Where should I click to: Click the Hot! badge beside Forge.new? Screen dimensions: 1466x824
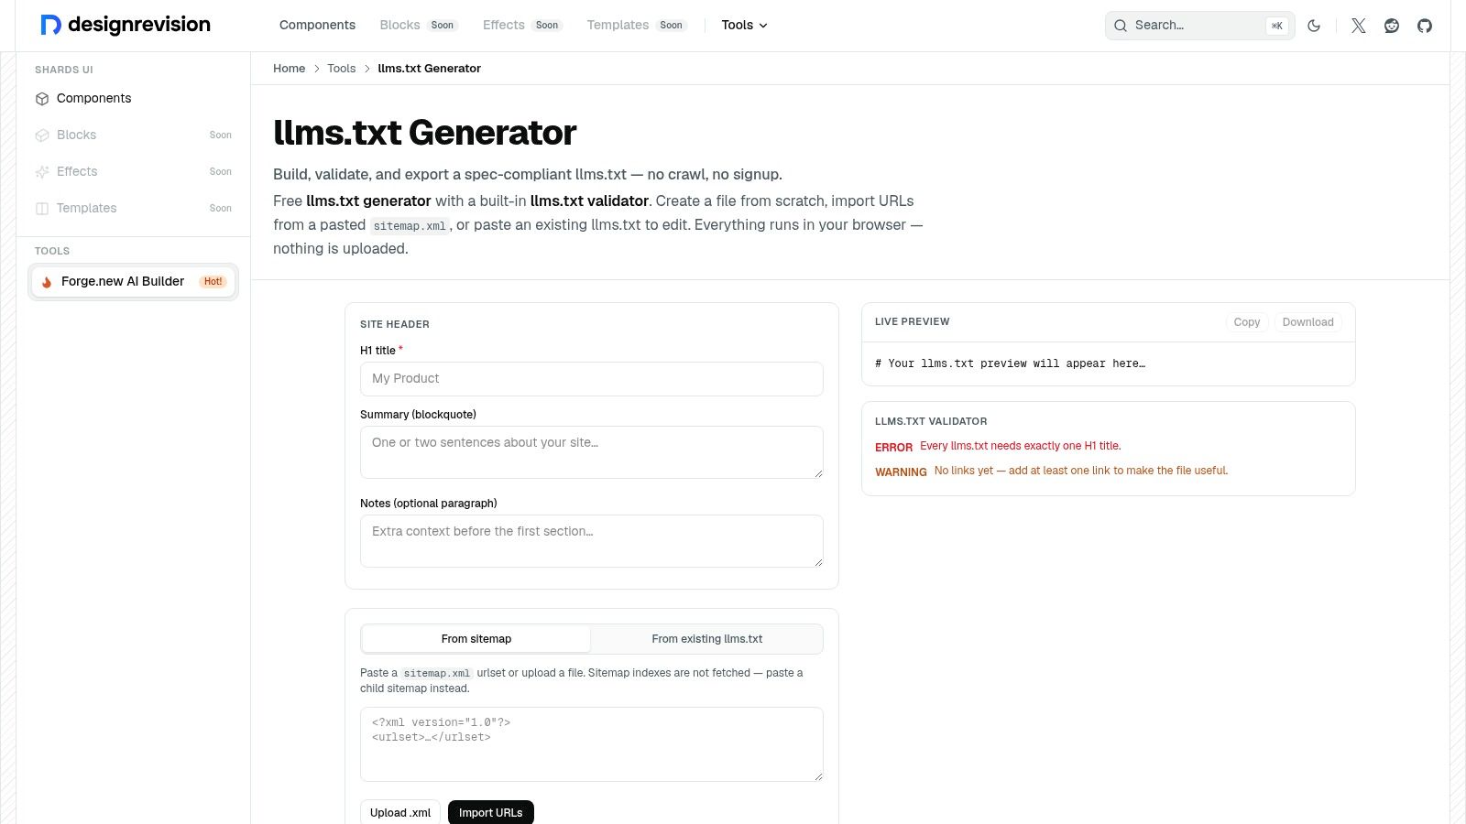pos(213,282)
